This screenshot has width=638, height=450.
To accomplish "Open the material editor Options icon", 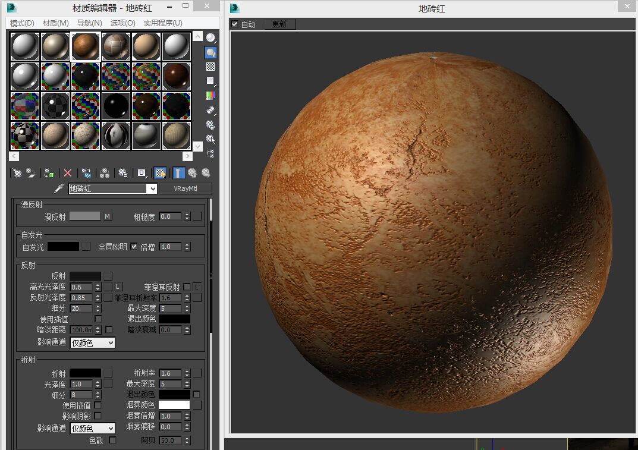I will [x=210, y=125].
